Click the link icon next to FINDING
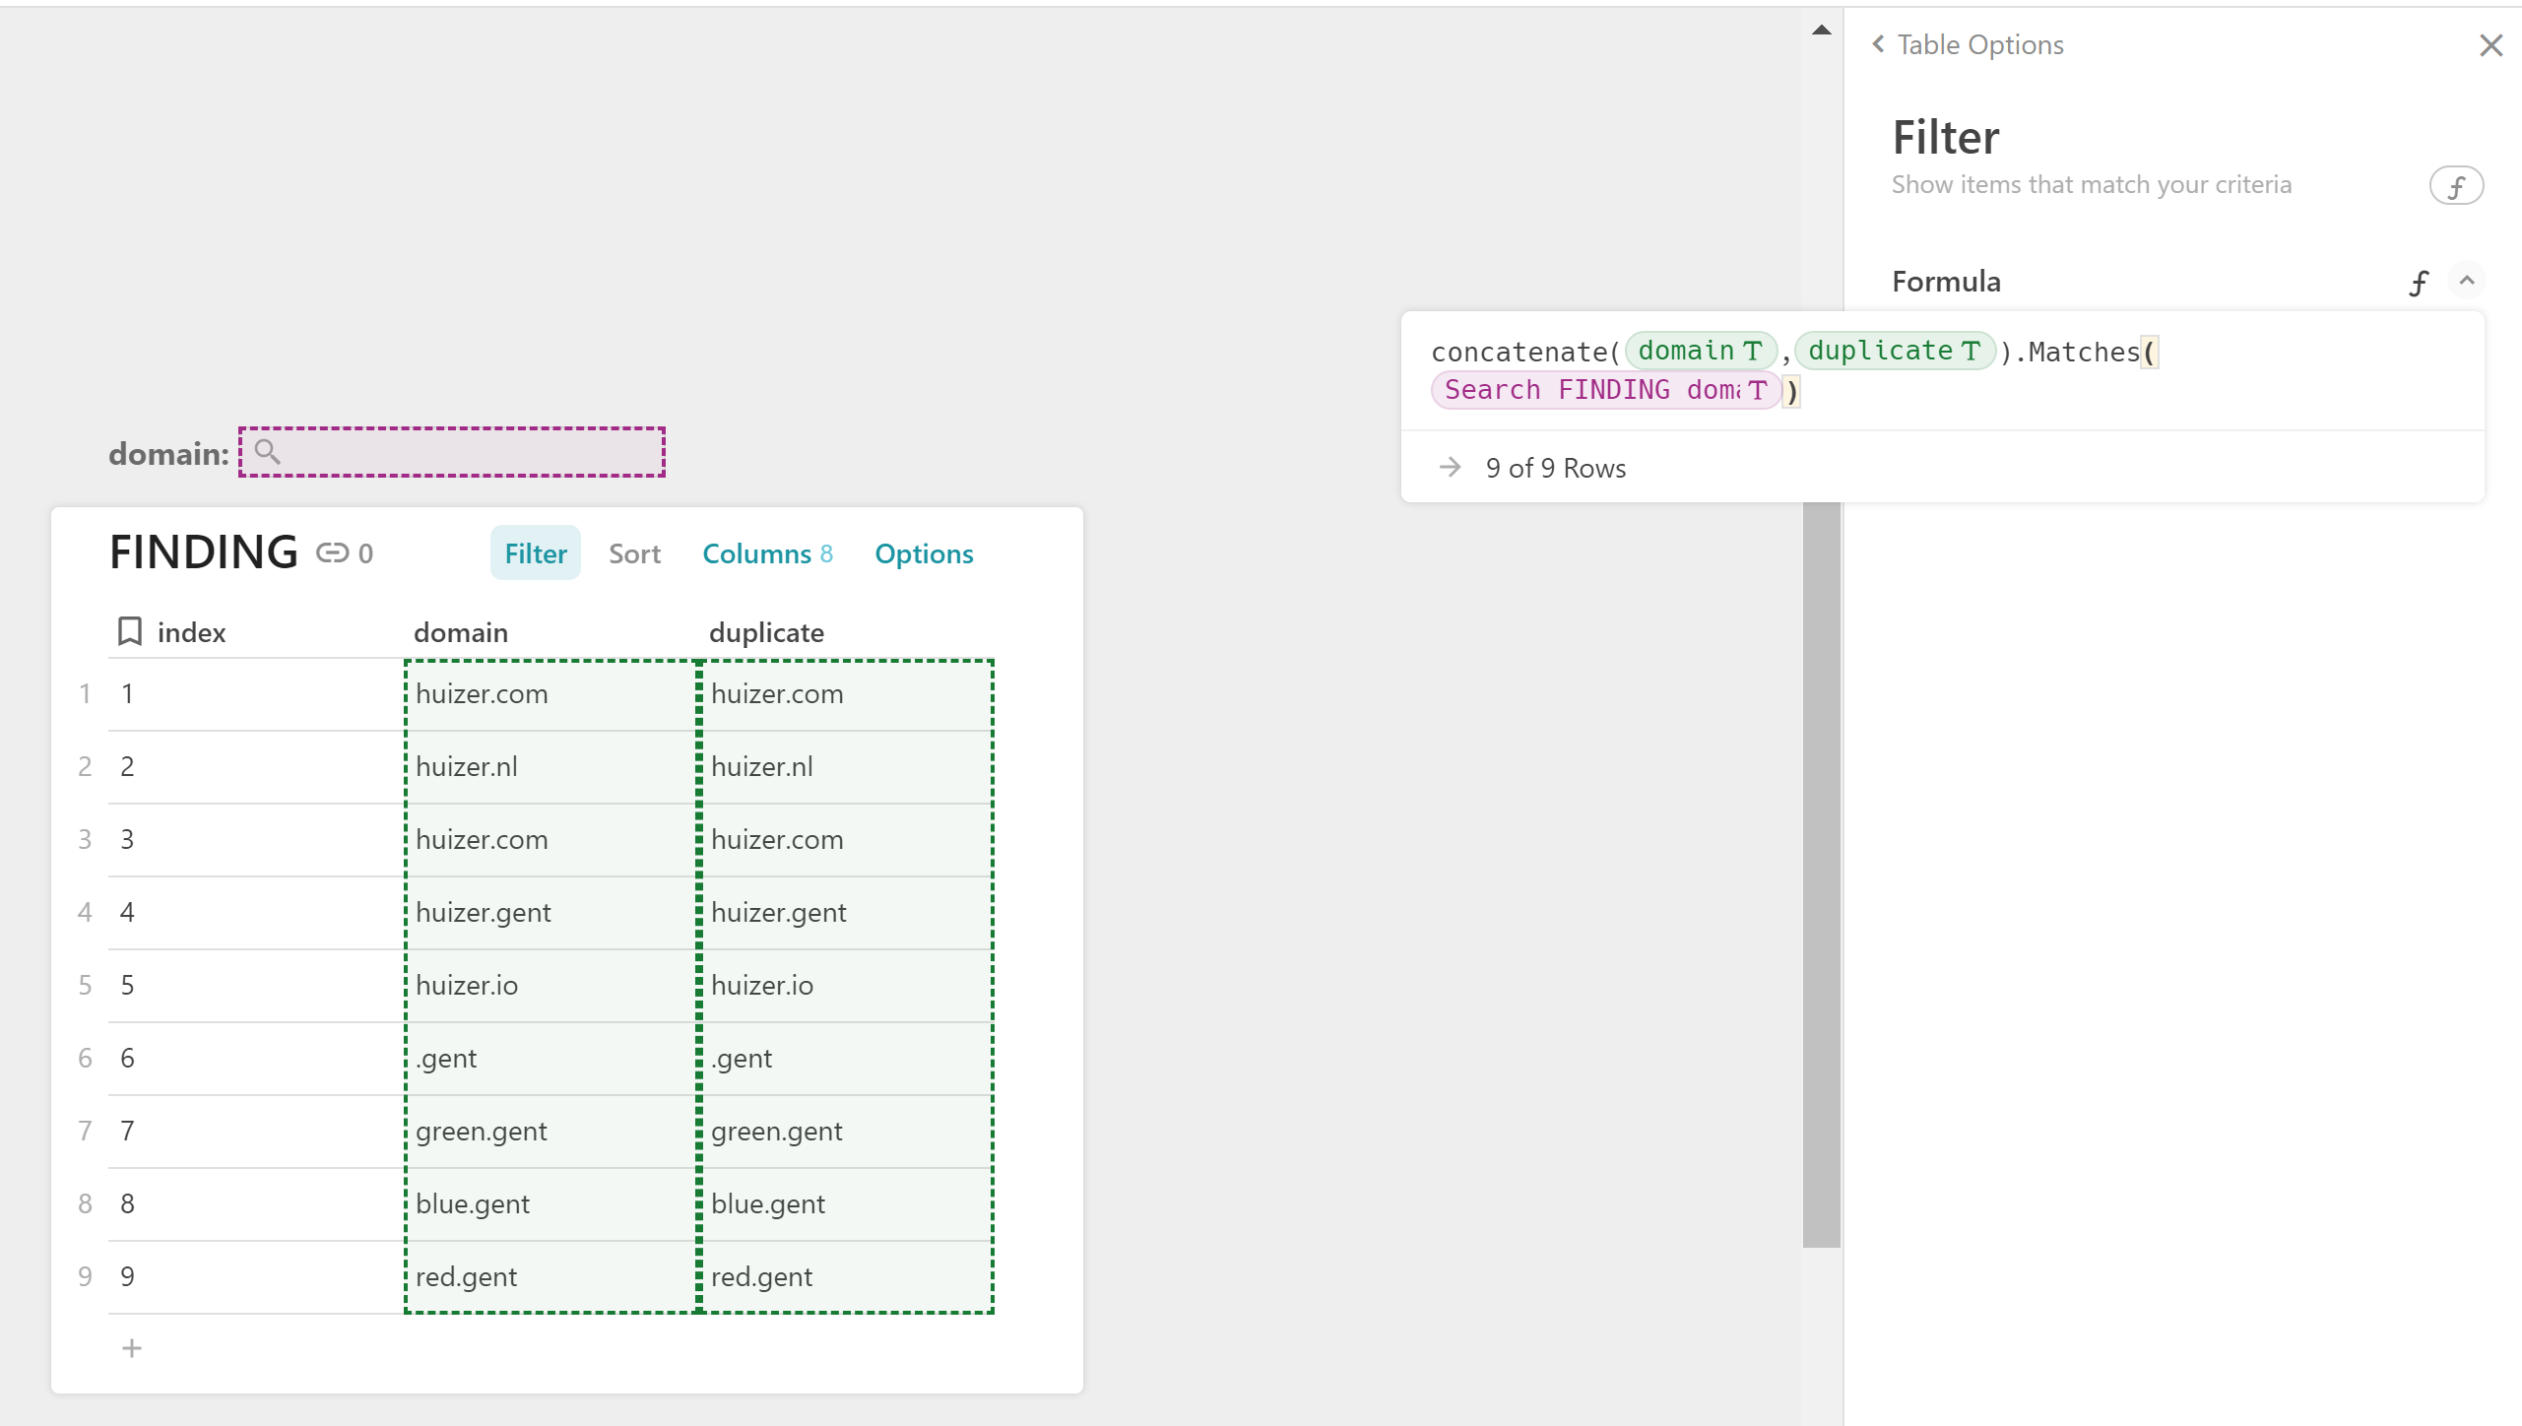Image resolution: width=2522 pixels, height=1426 pixels. tap(332, 553)
